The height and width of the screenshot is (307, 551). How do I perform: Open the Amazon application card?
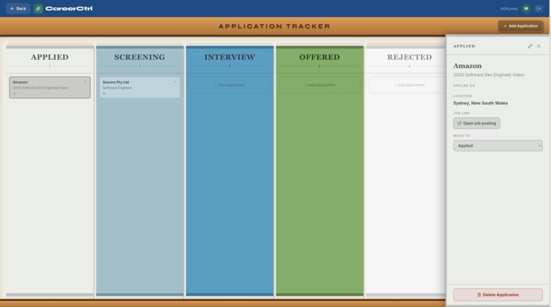[x=49, y=87]
